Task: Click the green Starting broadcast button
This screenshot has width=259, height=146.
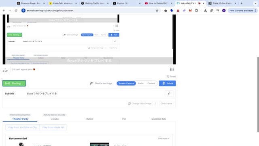Action: pos(14,83)
